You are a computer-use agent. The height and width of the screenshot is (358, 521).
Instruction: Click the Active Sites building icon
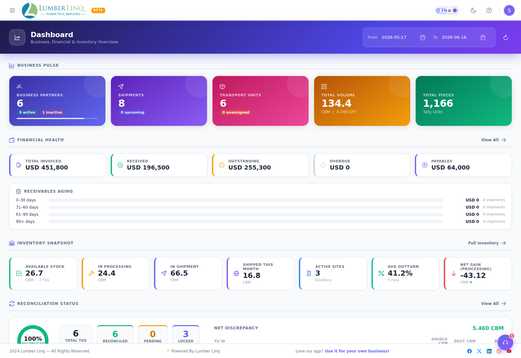pyautogui.click(x=309, y=273)
